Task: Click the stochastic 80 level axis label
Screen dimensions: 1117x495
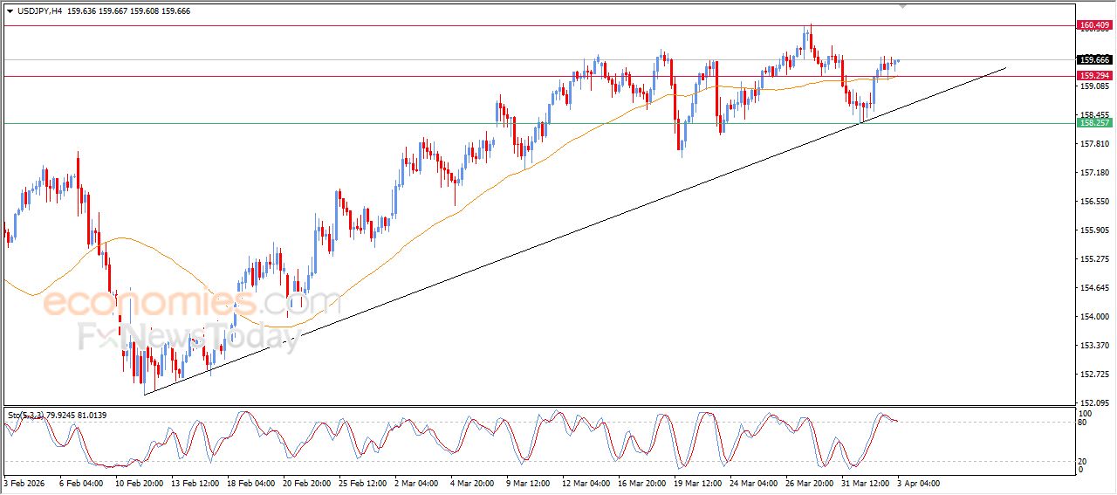Action: (x=1086, y=423)
